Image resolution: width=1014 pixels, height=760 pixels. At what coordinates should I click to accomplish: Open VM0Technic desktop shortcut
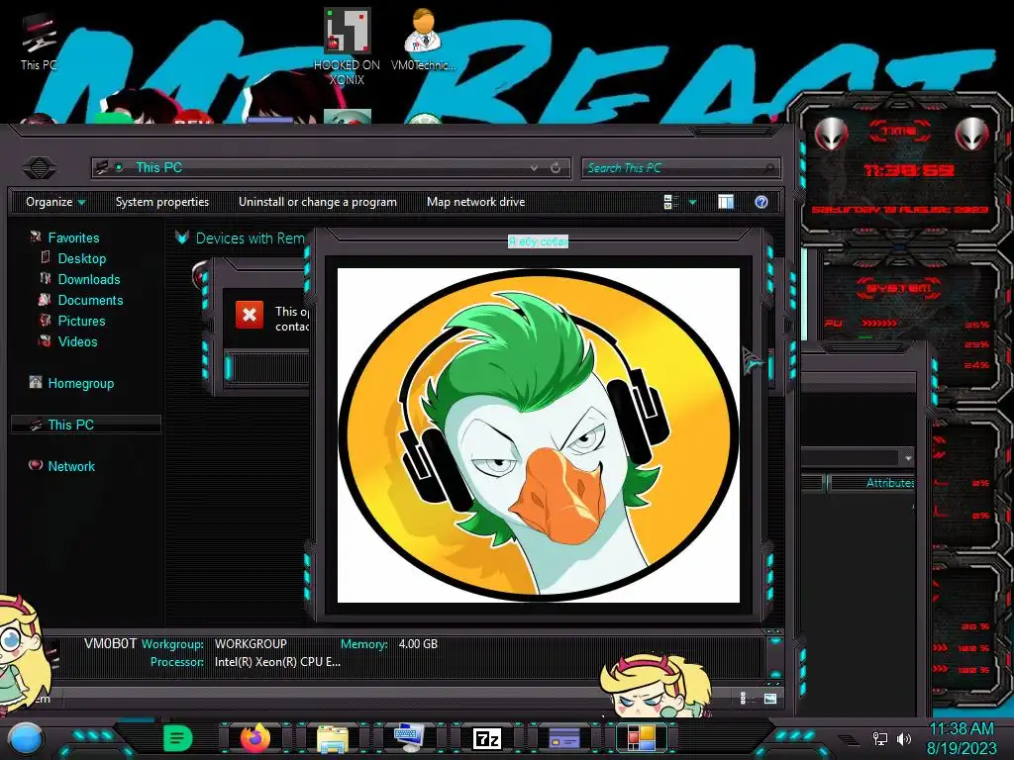coord(423,39)
